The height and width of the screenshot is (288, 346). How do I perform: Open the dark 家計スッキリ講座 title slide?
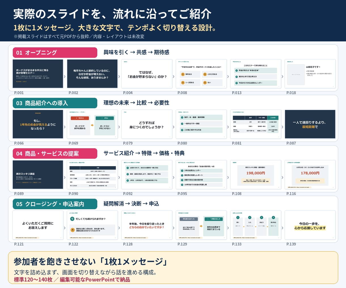coord(38,175)
